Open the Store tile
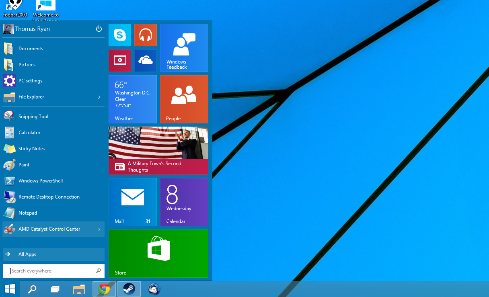This screenshot has width=489, height=297. [x=158, y=254]
